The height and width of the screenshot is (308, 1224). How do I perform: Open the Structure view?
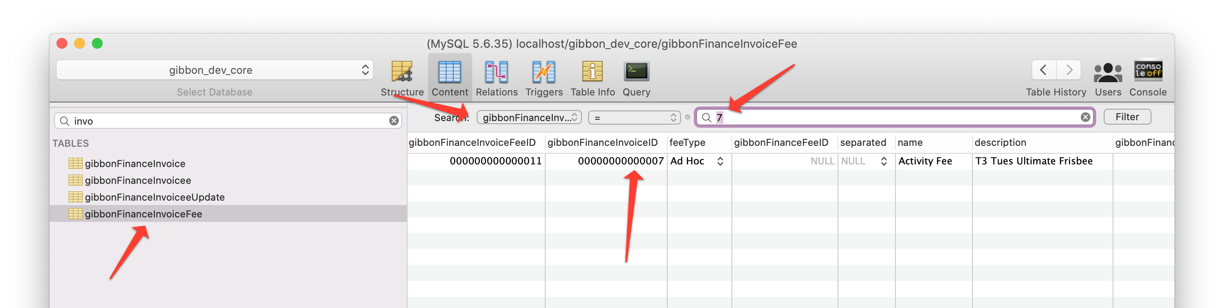402,78
